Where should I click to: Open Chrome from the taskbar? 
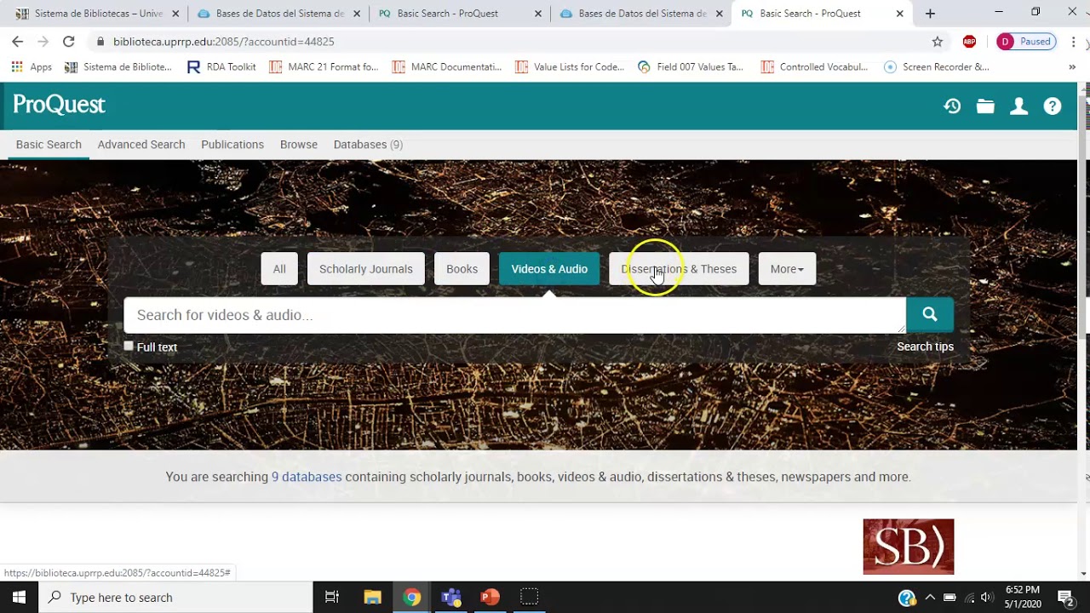pyautogui.click(x=411, y=597)
